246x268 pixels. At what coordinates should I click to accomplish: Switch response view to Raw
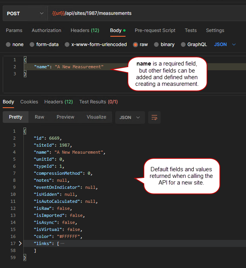point(39,117)
